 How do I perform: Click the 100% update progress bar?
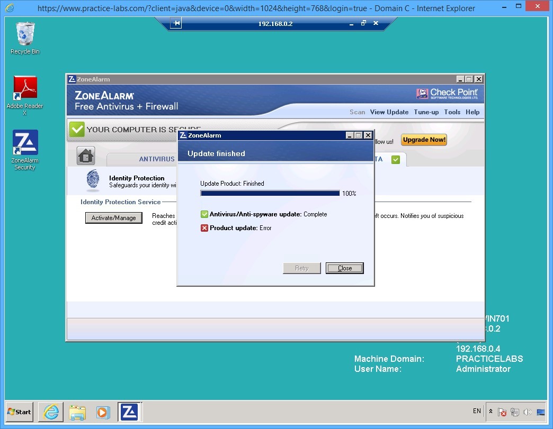pos(270,193)
